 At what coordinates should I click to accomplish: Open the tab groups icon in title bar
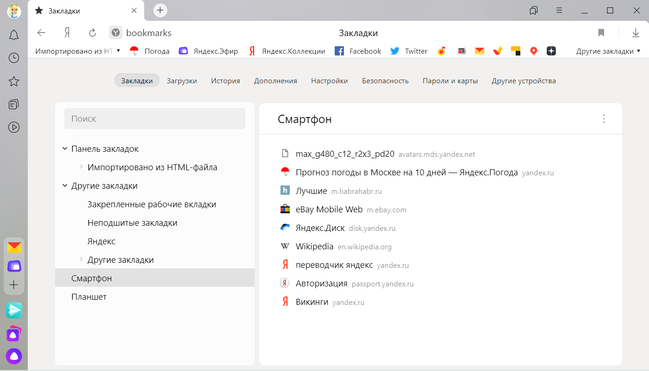click(534, 10)
